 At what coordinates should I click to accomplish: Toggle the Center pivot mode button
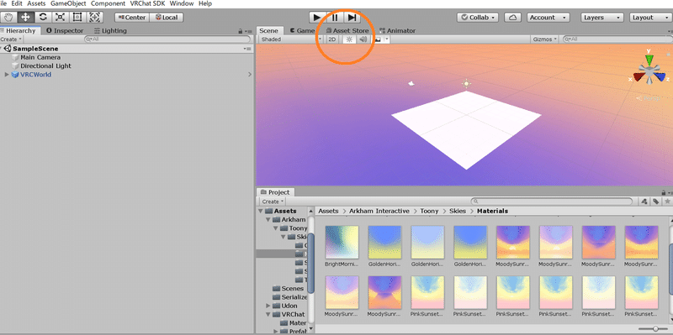pyautogui.click(x=132, y=18)
